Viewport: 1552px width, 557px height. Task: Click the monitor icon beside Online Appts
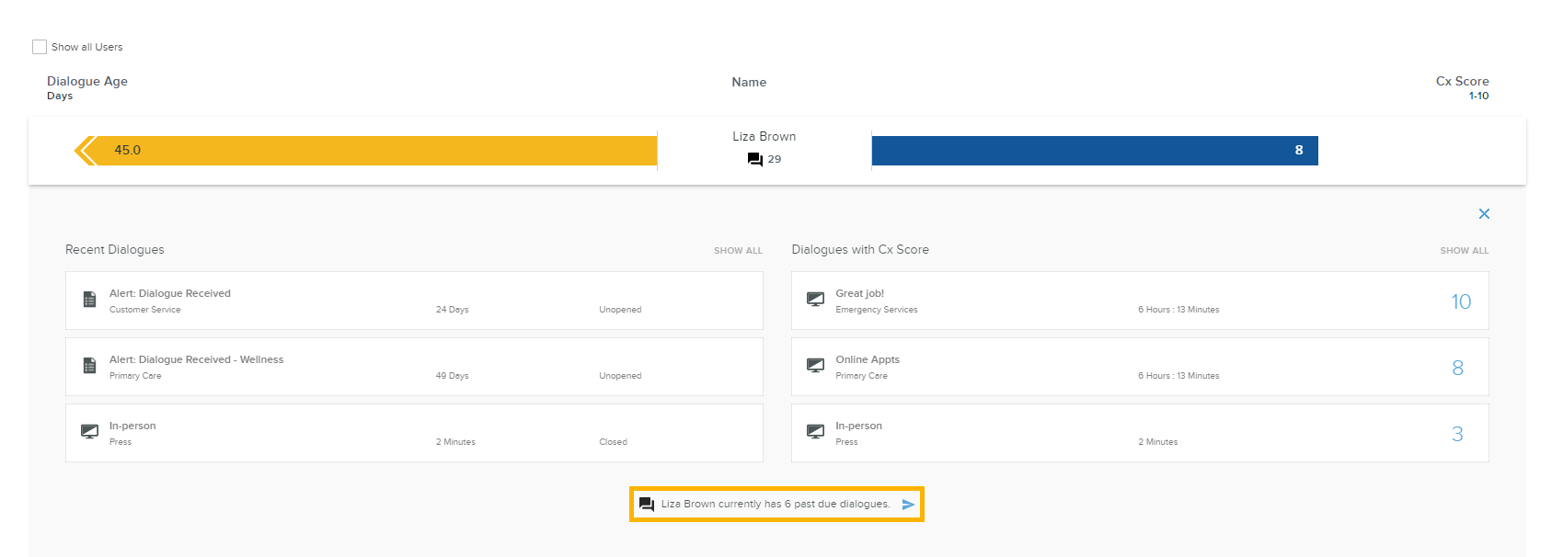click(x=815, y=366)
